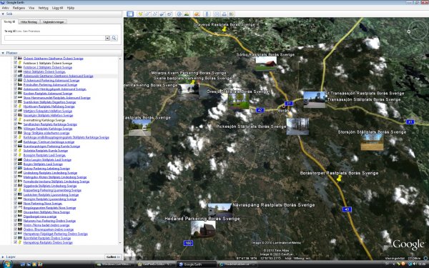Click Platser list scrollbar up arrow
The width and height of the screenshot is (429, 268).
120,59
